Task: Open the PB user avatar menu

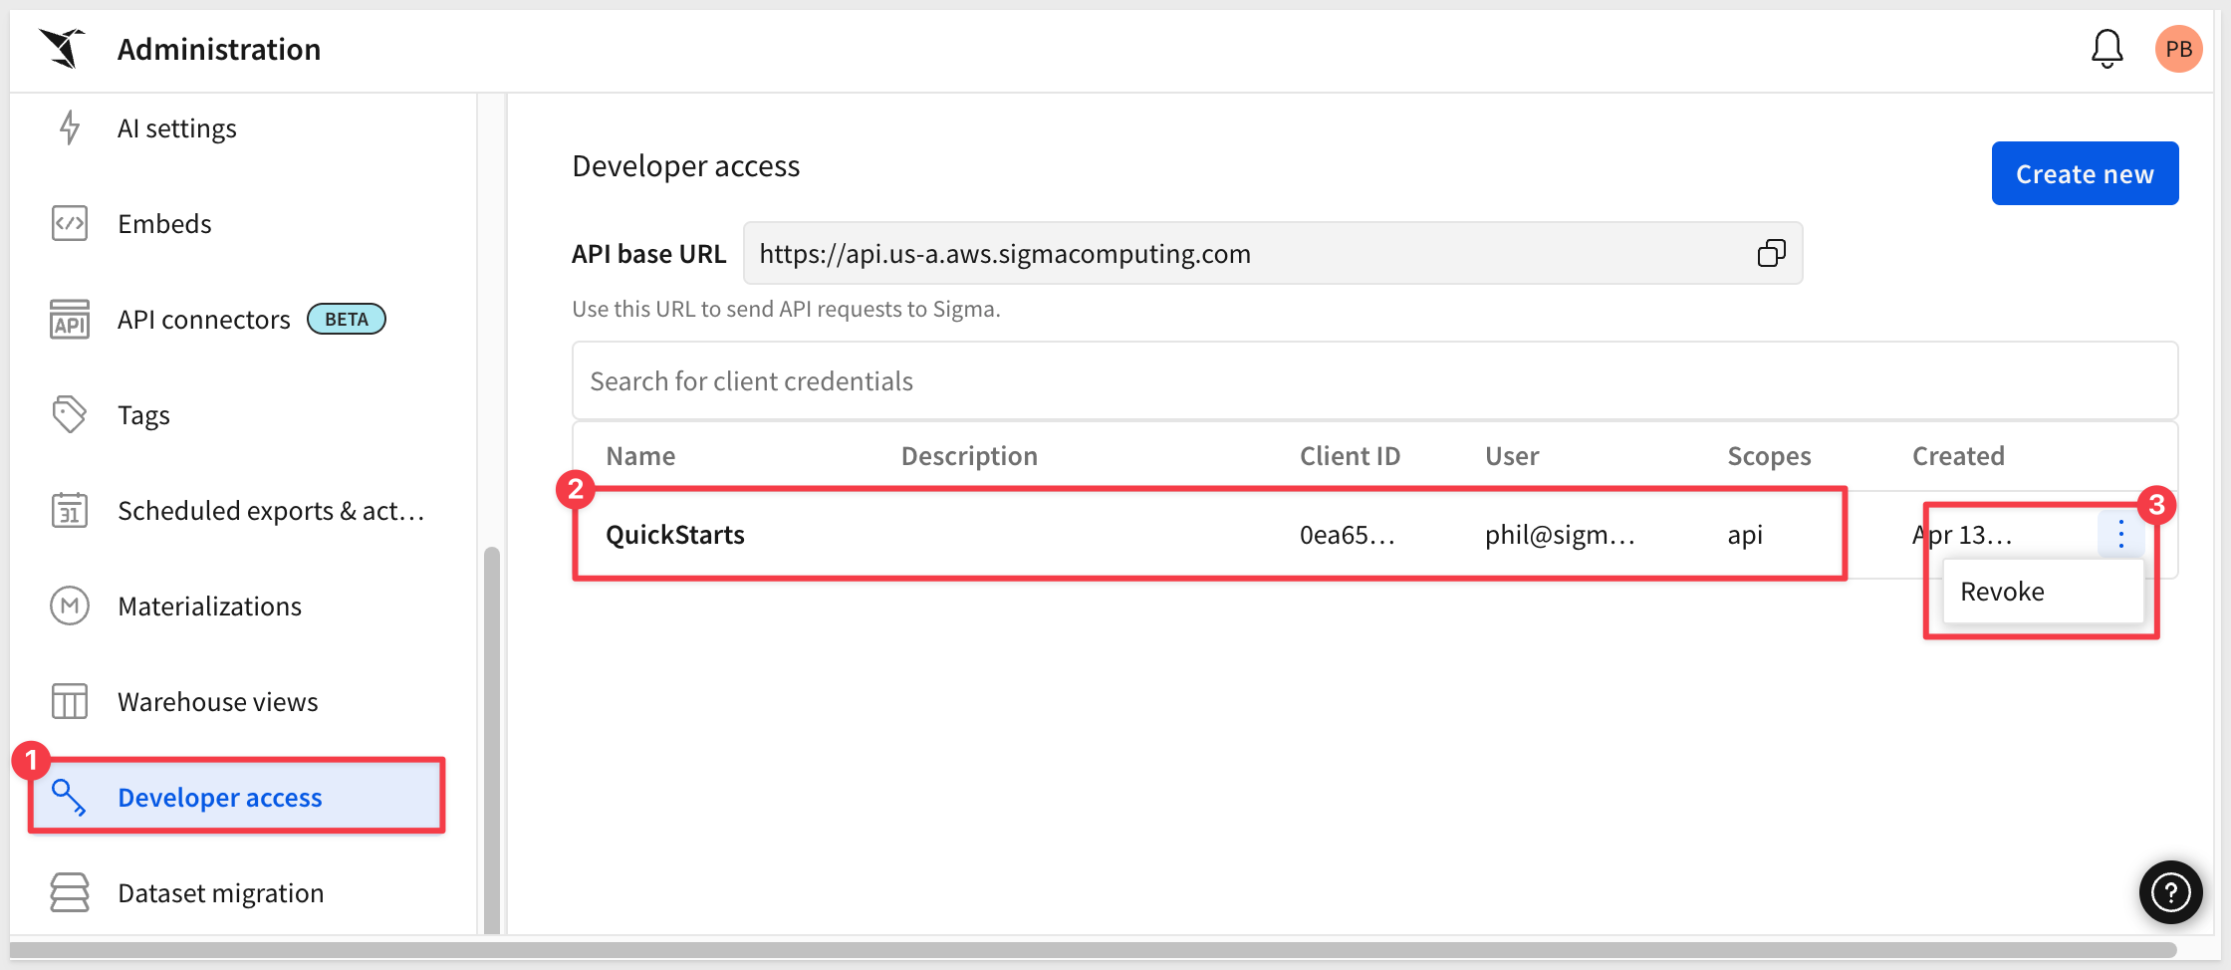Action: pyautogui.click(x=2178, y=49)
